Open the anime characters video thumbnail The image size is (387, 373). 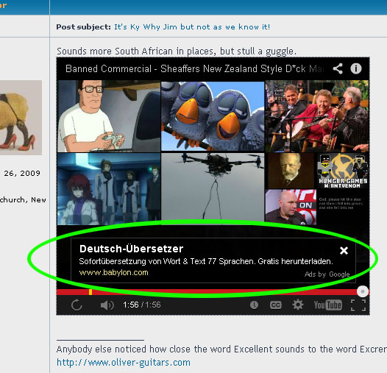(x=109, y=189)
